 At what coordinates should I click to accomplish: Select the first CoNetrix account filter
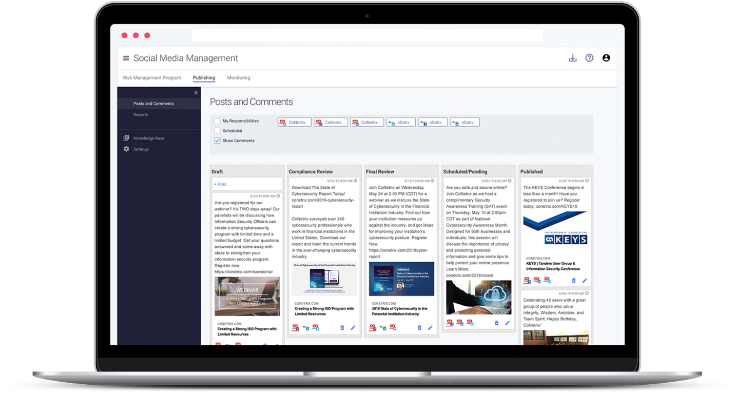point(295,122)
